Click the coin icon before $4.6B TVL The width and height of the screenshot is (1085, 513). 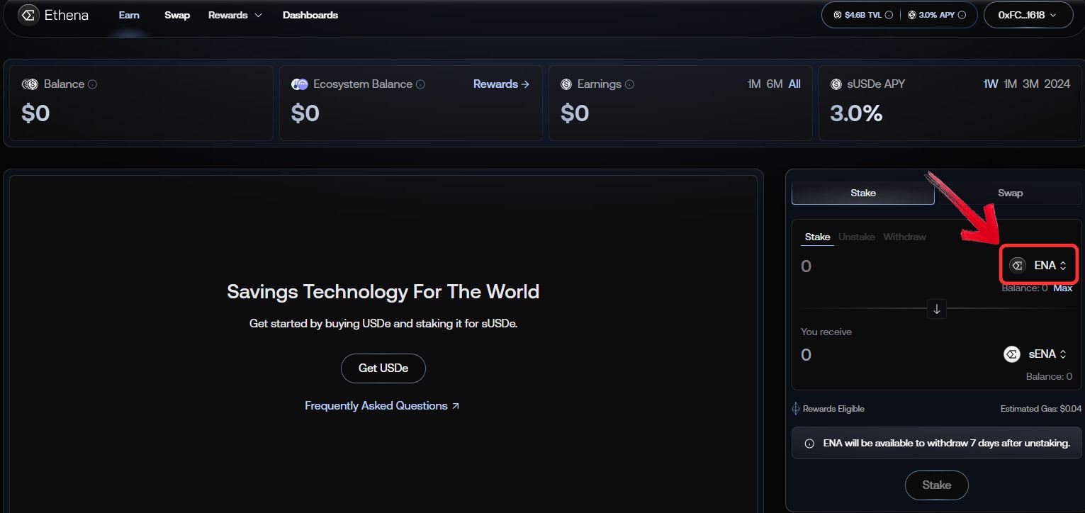coord(838,15)
